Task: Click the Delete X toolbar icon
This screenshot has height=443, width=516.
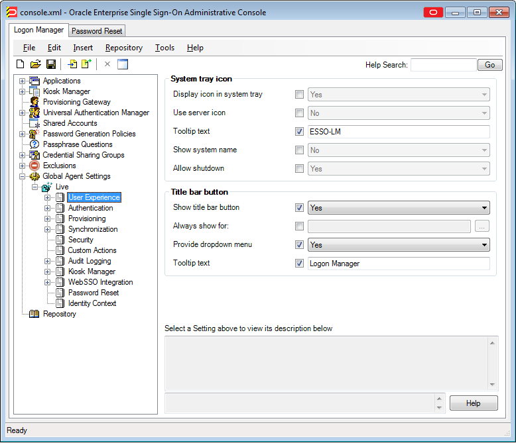Action: pos(107,64)
